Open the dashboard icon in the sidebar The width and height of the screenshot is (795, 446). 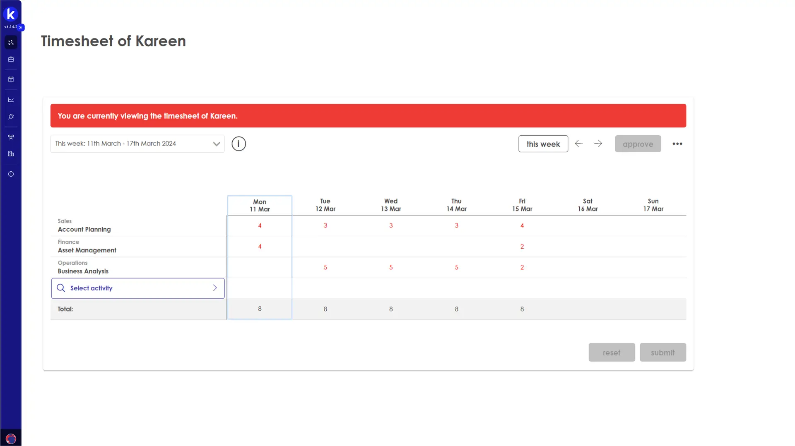(x=11, y=43)
